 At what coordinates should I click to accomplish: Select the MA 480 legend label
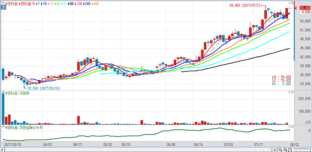(95, 4)
